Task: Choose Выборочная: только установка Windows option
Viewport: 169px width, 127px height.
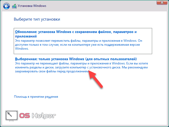Action: pyautogui.click(x=81, y=65)
